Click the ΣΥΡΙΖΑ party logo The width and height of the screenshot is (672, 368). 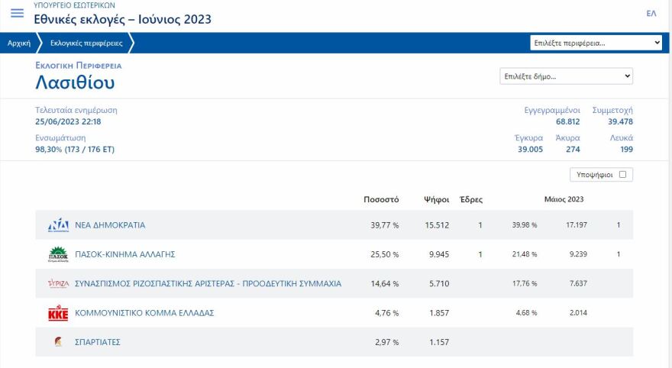click(x=58, y=284)
